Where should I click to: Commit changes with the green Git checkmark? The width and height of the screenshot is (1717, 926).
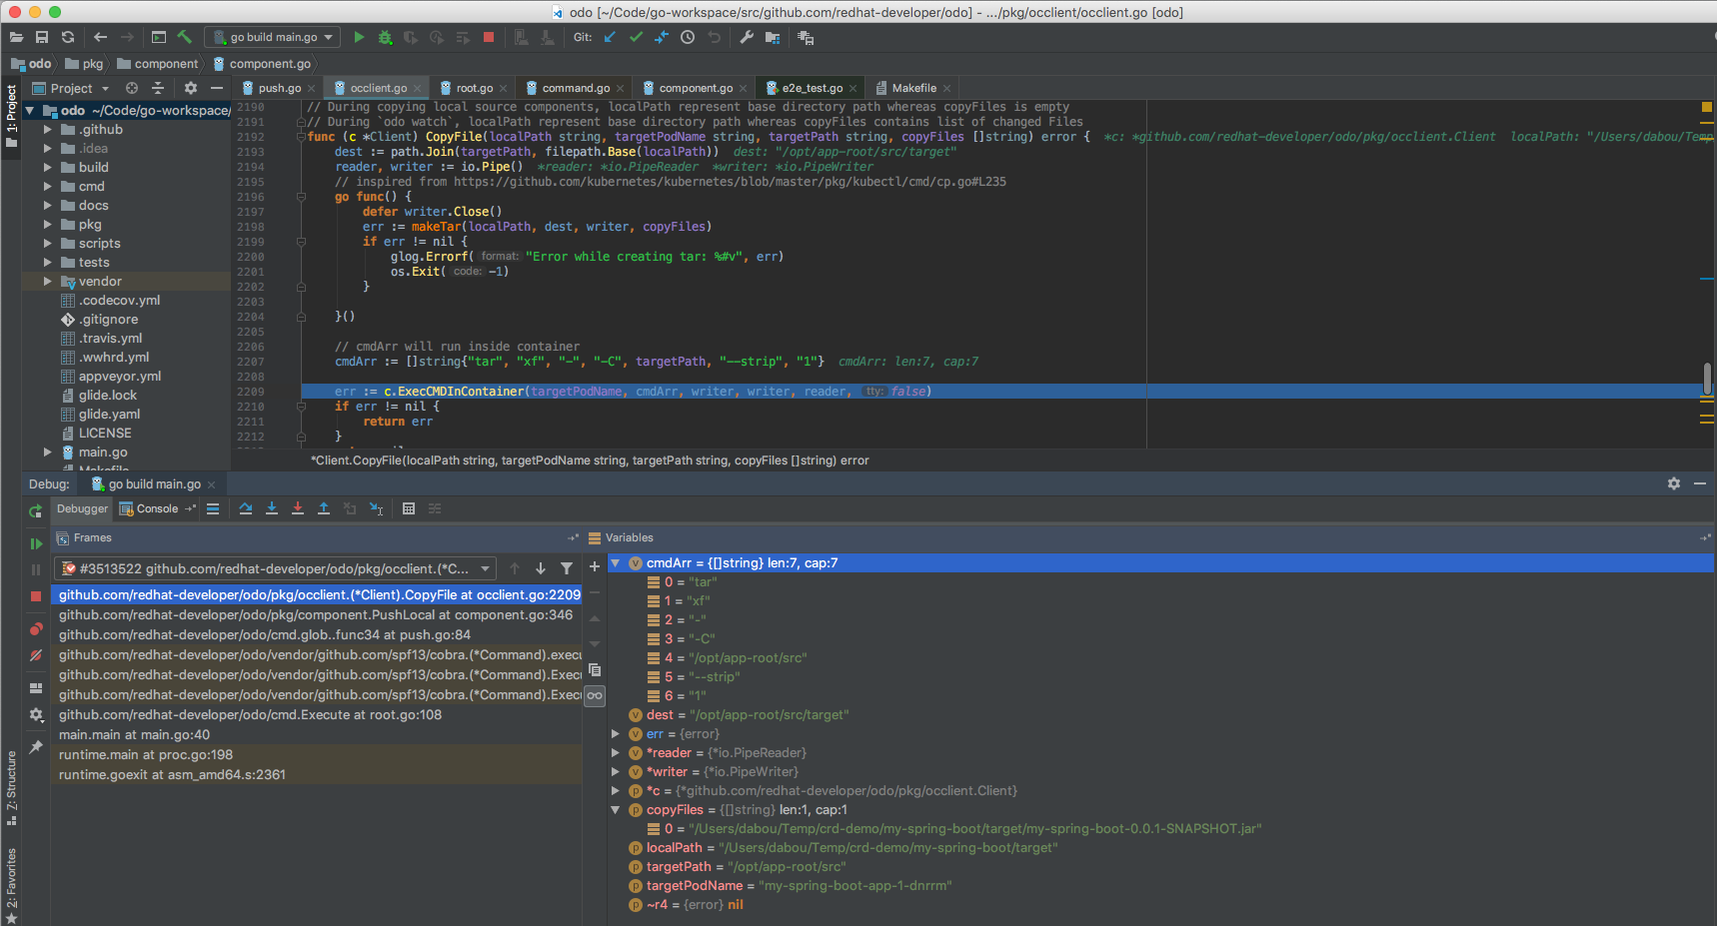click(x=636, y=37)
